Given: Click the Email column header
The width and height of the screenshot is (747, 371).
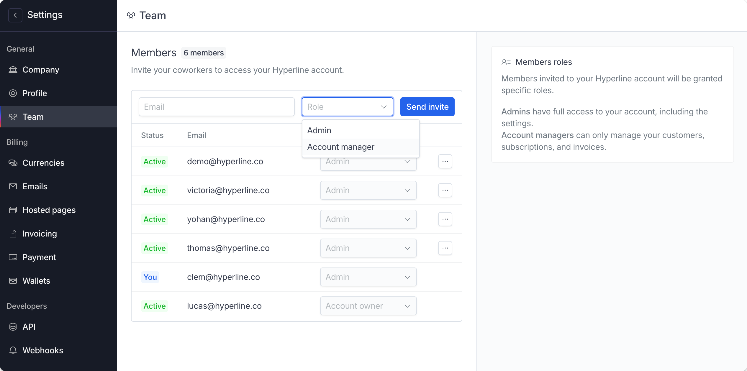Looking at the screenshot, I should [x=196, y=135].
